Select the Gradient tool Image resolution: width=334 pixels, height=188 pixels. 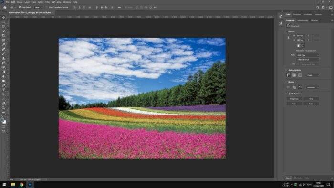3,72
